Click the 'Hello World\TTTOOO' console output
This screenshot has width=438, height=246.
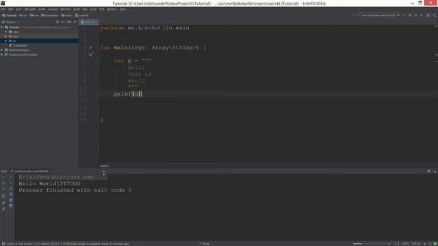click(49, 184)
